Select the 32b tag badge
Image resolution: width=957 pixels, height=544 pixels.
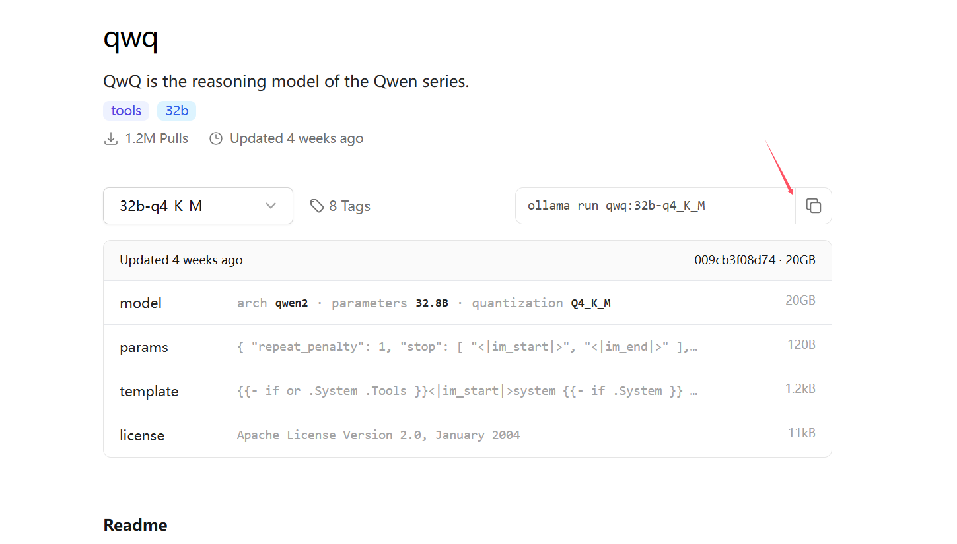tap(177, 111)
